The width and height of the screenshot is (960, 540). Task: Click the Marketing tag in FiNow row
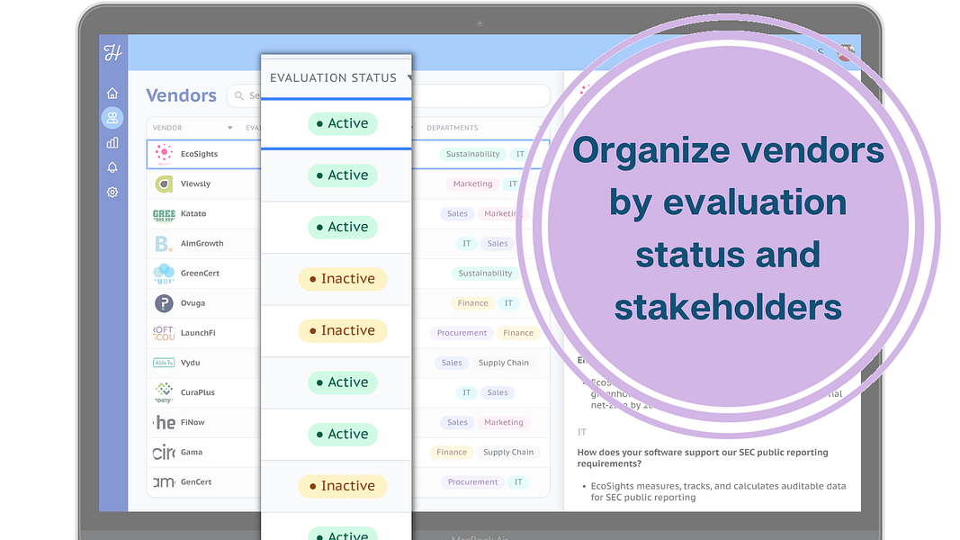(x=504, y=422)
